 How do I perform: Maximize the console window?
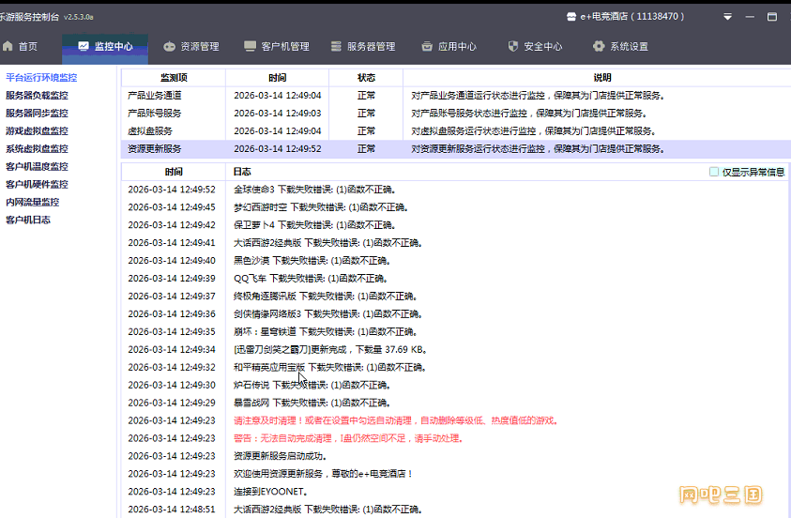(772, 17)
